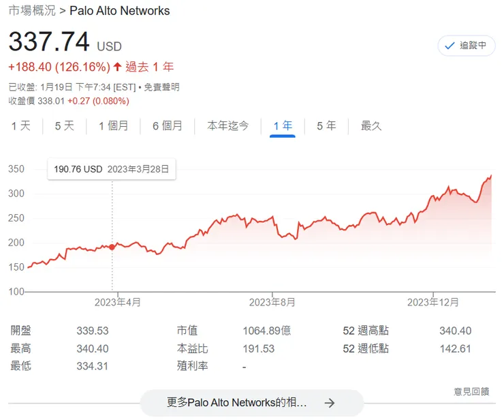This screenshot has width=504, height=420.
Task: Click the 開盤 value 339.53
Action: click(x=93, y=331)
